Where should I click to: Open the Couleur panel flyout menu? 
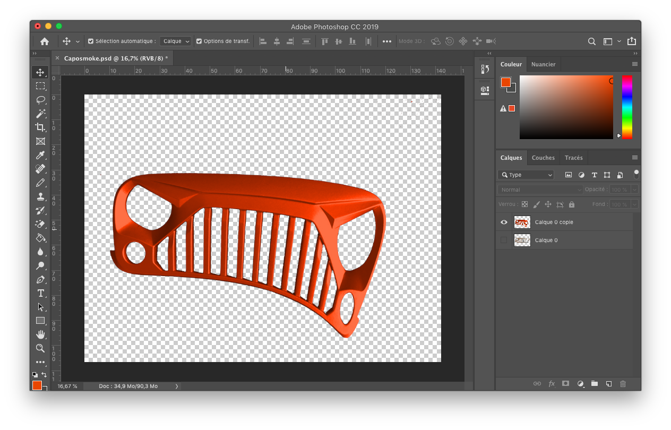point(634,64)
